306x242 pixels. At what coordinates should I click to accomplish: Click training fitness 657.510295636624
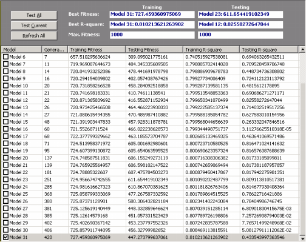tap(90, 57)
